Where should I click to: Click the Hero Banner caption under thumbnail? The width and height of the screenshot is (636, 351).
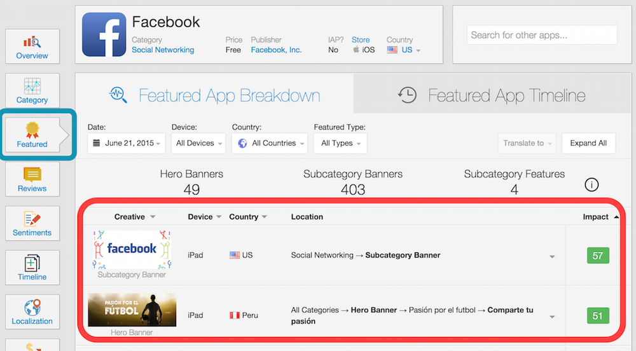[x=132, y=333]
